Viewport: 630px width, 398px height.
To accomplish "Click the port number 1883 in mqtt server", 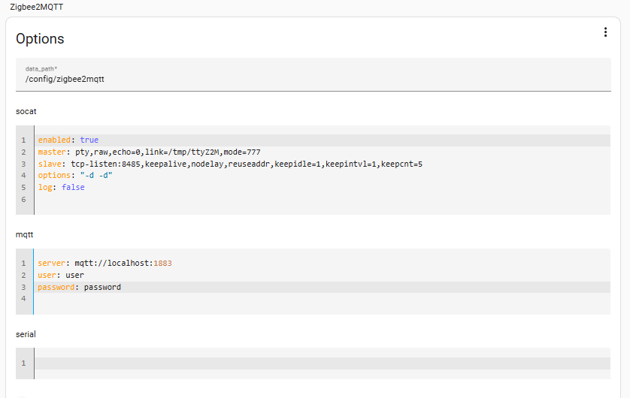I will coord(163,264).
